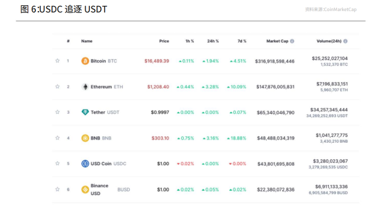Toggle the watchlist star for Ethereum
383x208 pixels.
pos(57,87)
